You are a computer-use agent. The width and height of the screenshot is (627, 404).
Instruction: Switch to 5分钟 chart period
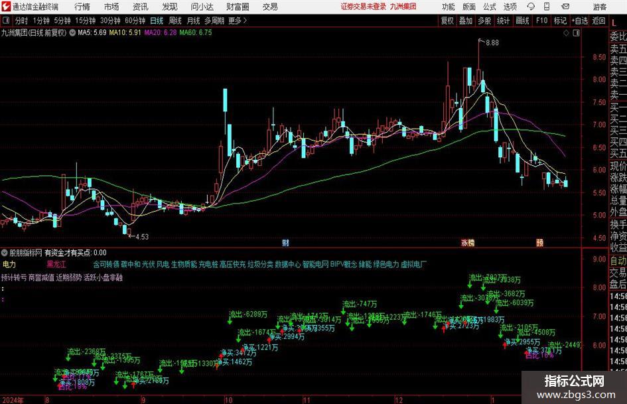[62, 21]
